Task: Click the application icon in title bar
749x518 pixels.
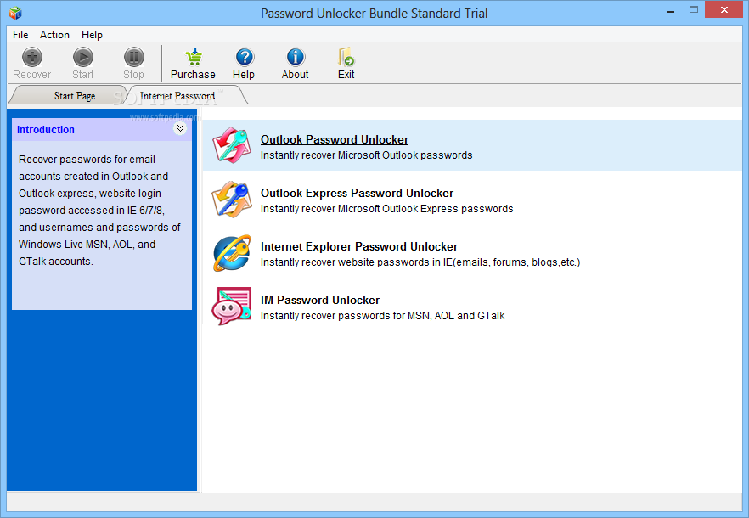Action: click(x=15, y=13)
